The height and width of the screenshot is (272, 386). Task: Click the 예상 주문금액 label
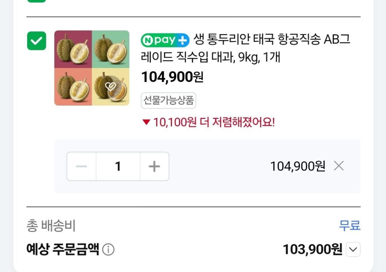(63, 249)
